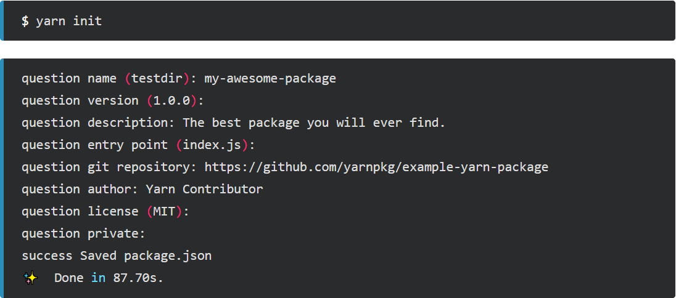
Task: Click the index.js entry point default
Action: [212, 145]
